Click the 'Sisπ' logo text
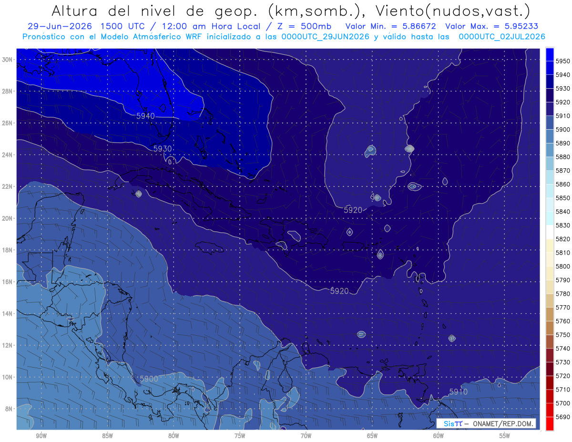The width and height of the screenshot is (572, 442). [452, 423]
